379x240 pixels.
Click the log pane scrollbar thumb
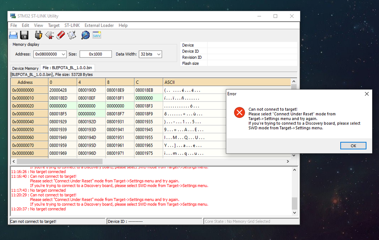tap(294, 204)
